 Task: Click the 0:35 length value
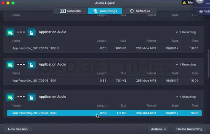point(103,48)
